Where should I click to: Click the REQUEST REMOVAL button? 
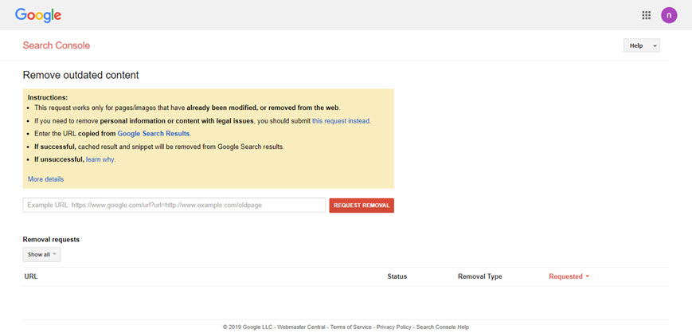(x=362, y=206)
